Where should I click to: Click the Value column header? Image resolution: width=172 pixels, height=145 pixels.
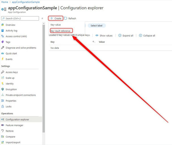(102, 42)
